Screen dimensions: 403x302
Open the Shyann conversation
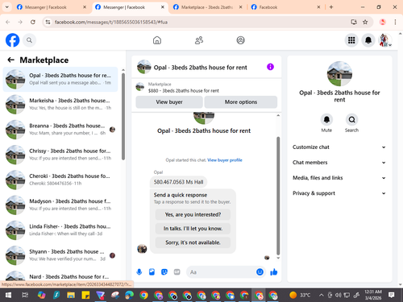(60, 255)
